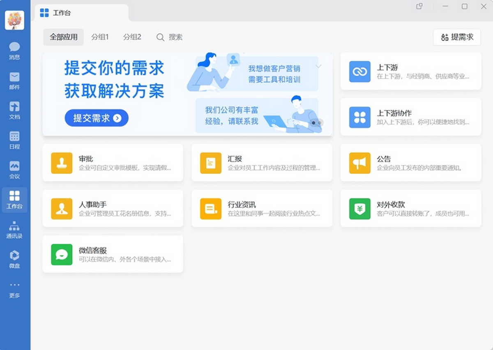Image resolution: width=493 pixels, height=350 pixels.
Task: Click the 审批 approval app icon
Action: pyautogui.click(x=62, y=163)
